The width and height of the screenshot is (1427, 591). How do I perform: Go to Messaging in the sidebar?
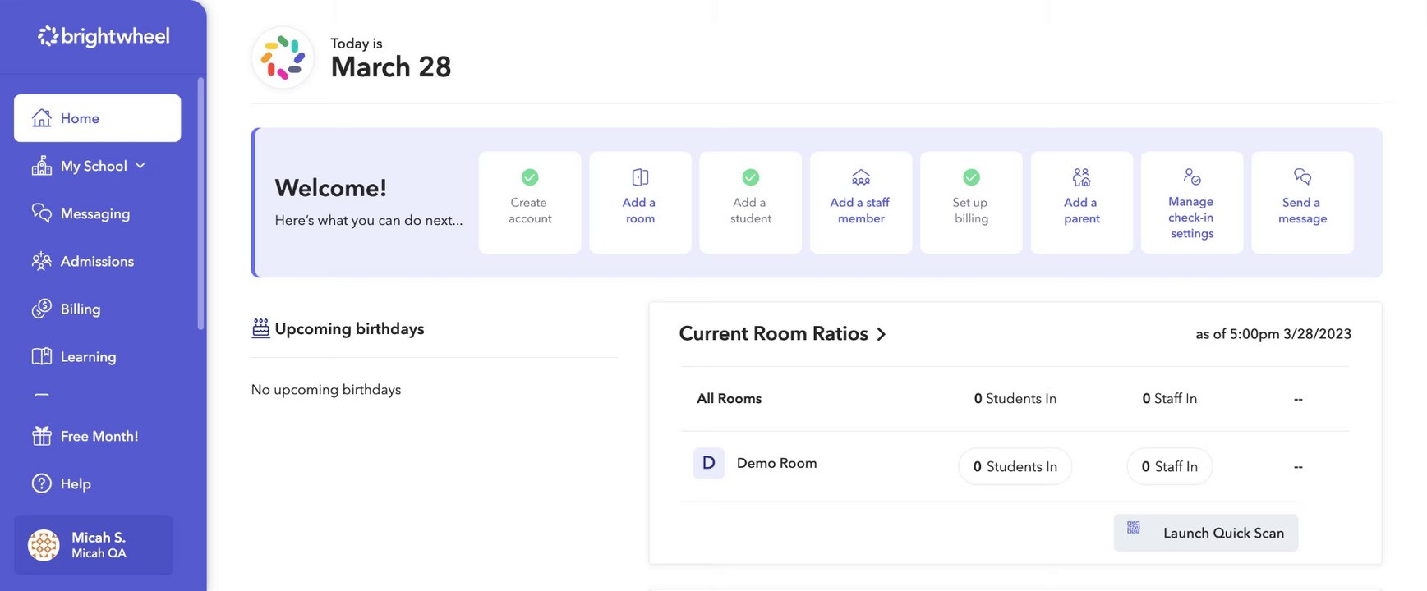[x=94, y=213]
